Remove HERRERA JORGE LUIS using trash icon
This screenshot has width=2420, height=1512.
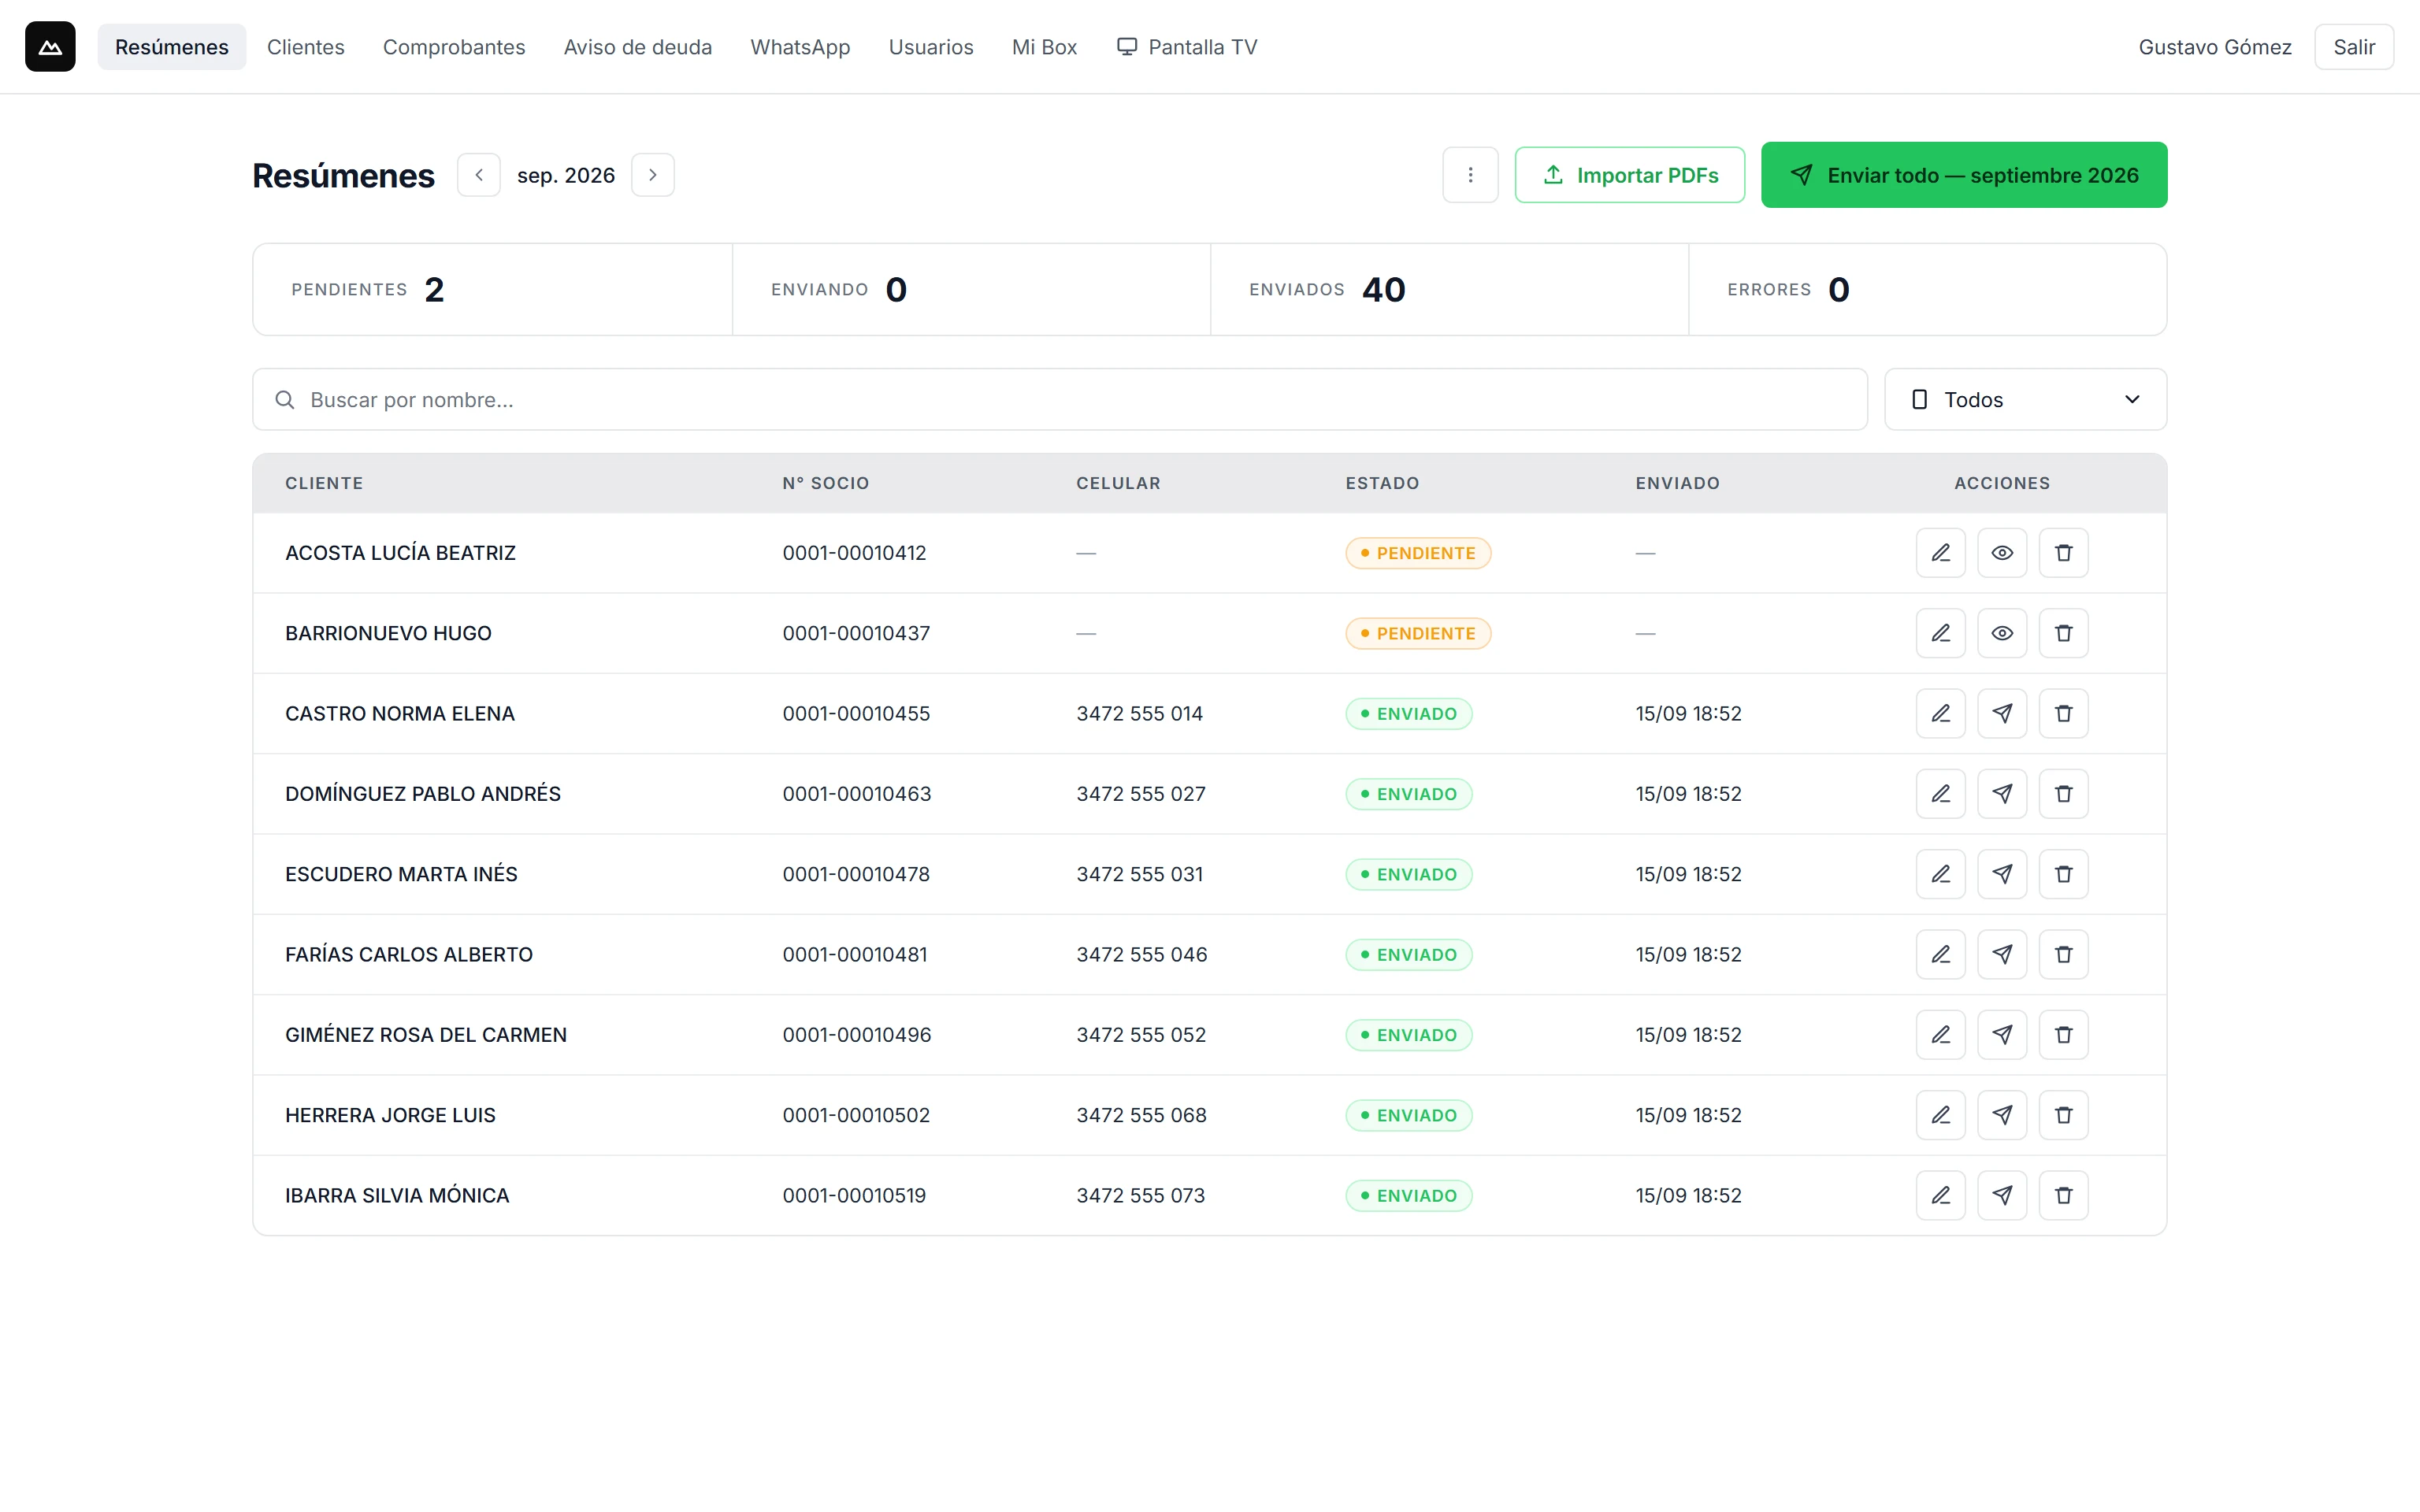pos(2063,1115)
